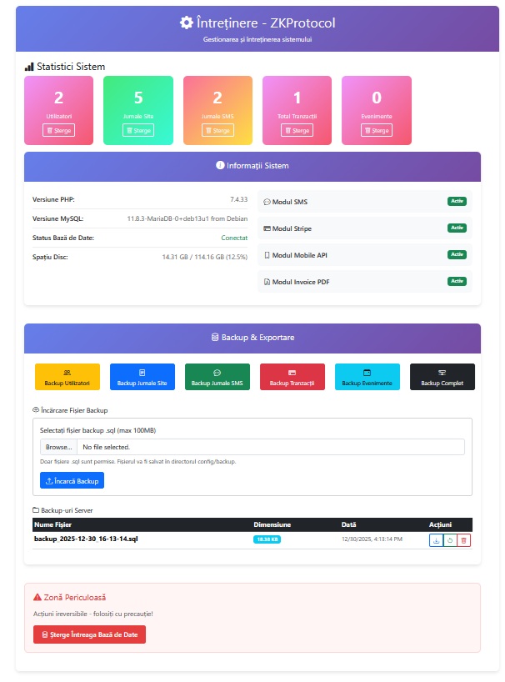This screenshot has height=682, width=505.
Task: Export Backup Tranzacții
Action: [x=292, y=377]
